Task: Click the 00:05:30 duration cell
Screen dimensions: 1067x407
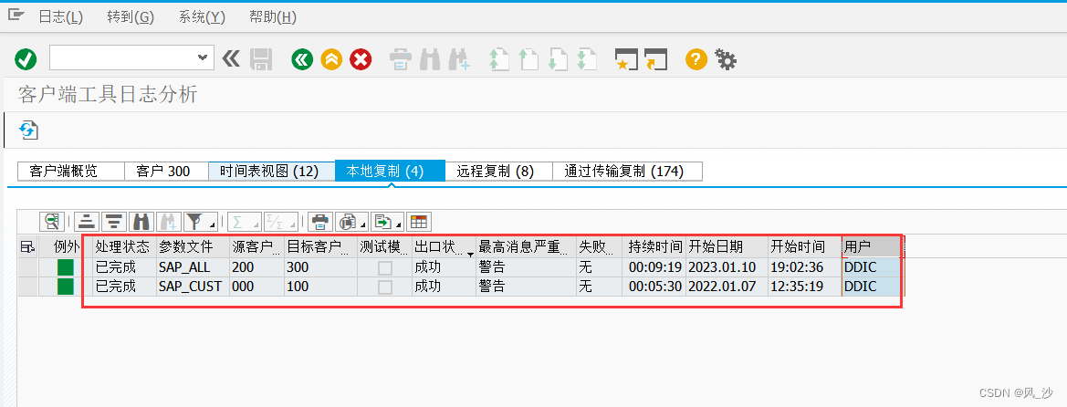Action: (x=654, y=287)
